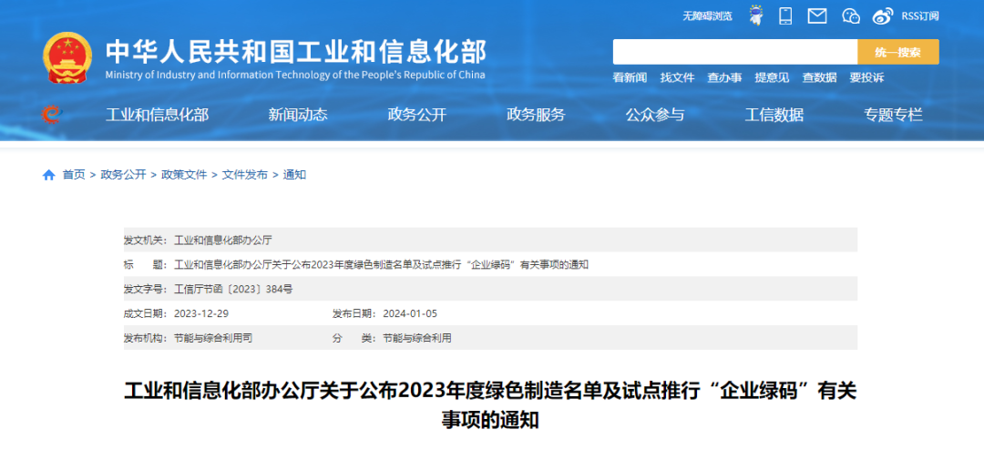This screenshot has height=450, width=984.
Task: Click 发布机构 value 节能与综合利用司
Action: 213,338
